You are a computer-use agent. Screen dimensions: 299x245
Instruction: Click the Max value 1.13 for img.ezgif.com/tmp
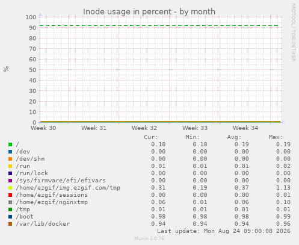click(x=283, y=188)
